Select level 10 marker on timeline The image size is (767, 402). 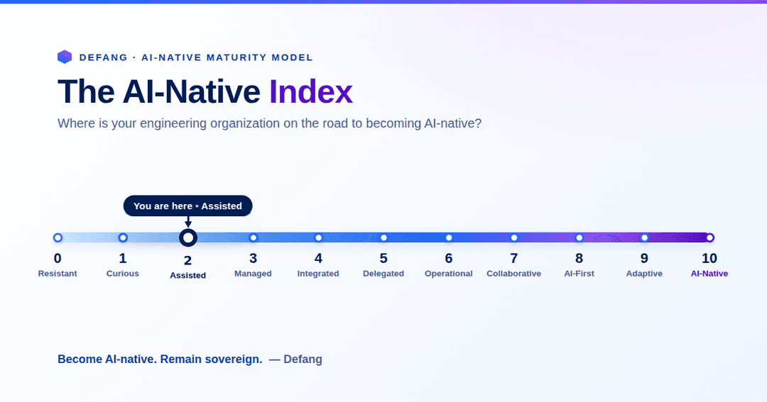pyautogui.click(x=709, y=238)
